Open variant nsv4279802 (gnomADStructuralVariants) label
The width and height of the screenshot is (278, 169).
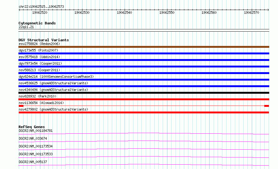(53, 109)
